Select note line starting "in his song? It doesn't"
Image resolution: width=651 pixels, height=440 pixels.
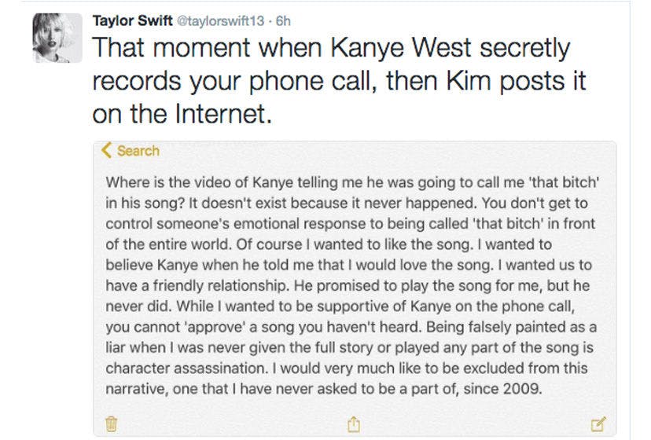(x=346, y=203)
